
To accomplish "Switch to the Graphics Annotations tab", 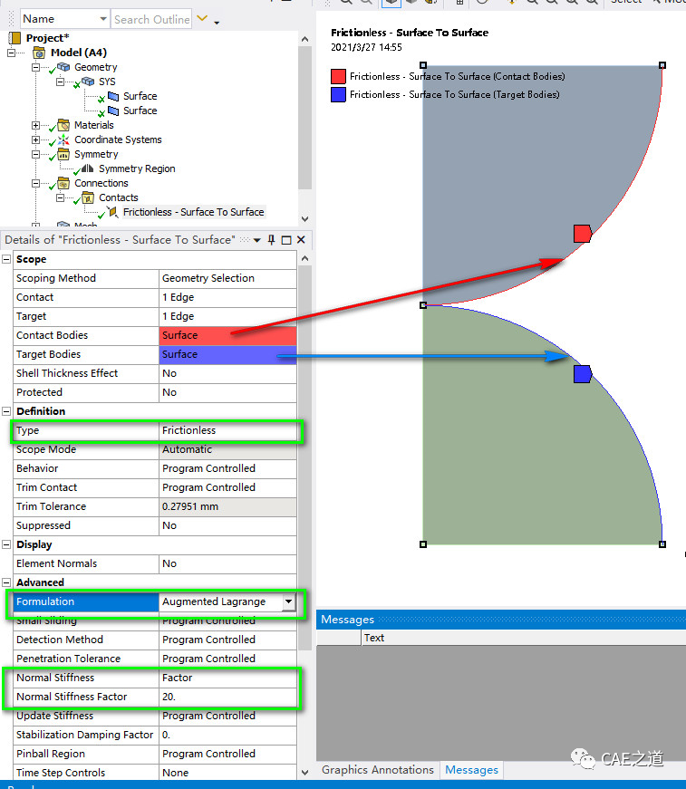I will (x=378, y=770).
